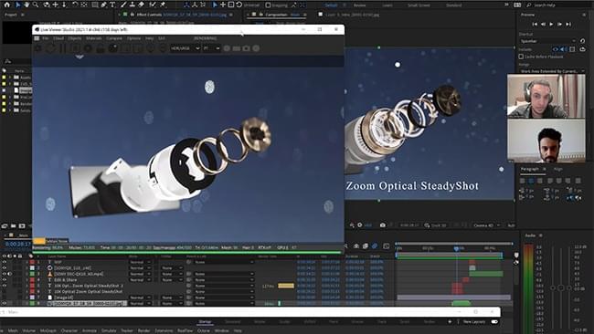This screenshot has height=334, width=594.
Task: Click the left align icon in Paragraph panel
Action: 523,181
